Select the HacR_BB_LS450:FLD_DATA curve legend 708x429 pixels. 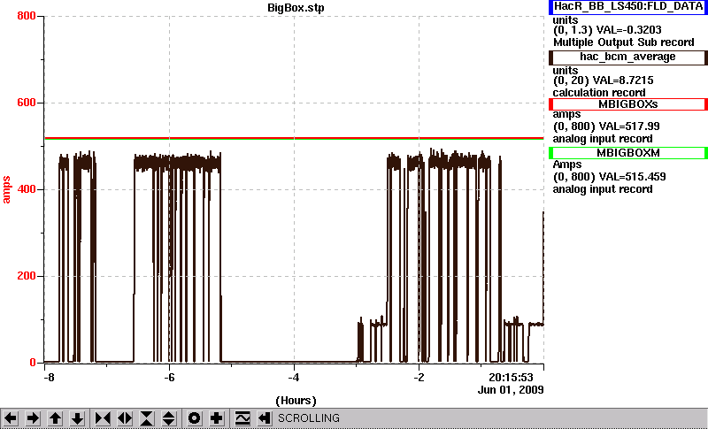click(628, 7)
